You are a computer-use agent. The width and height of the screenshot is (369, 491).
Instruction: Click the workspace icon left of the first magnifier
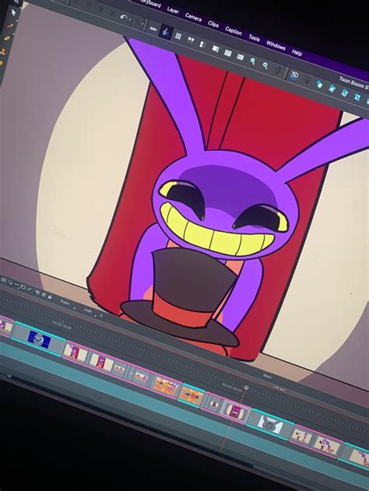pos(241,57)
